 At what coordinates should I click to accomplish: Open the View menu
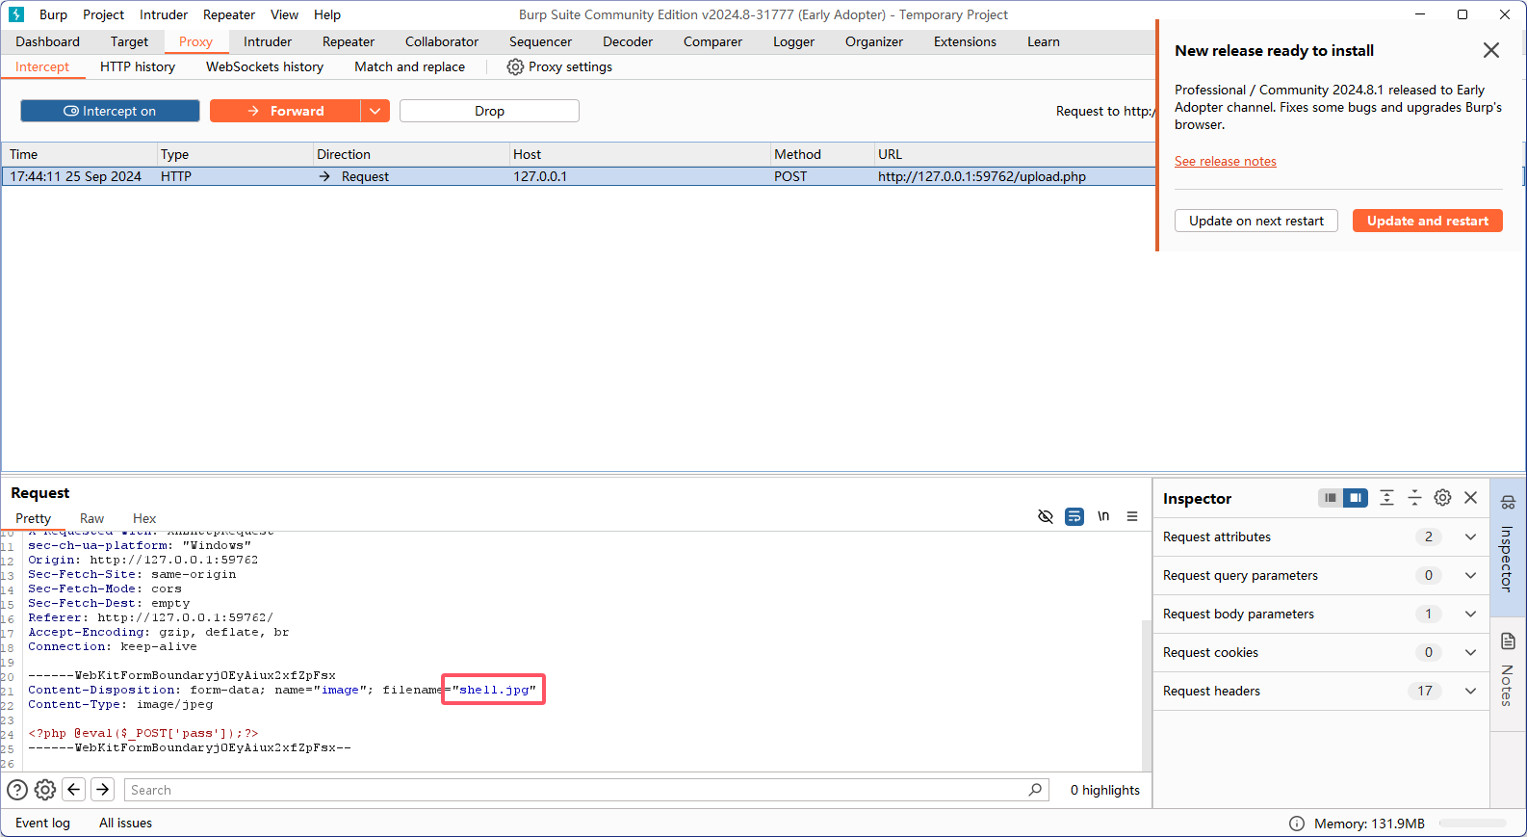coord(284,14)
